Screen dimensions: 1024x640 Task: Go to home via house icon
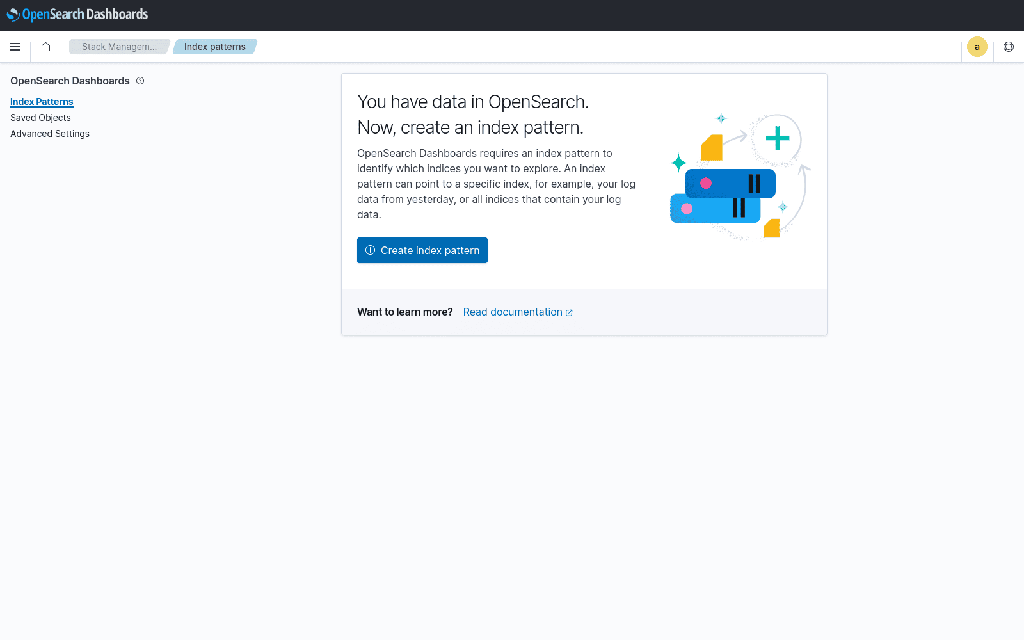click(x=45, y=47)
